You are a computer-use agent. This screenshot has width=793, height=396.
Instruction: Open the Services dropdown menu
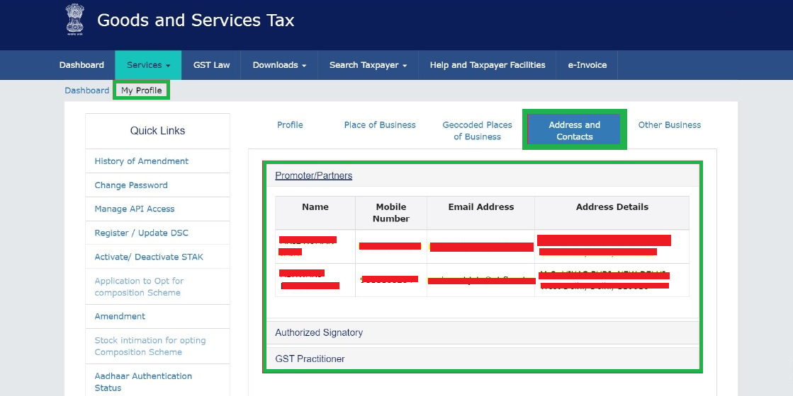tap(148, 65)
